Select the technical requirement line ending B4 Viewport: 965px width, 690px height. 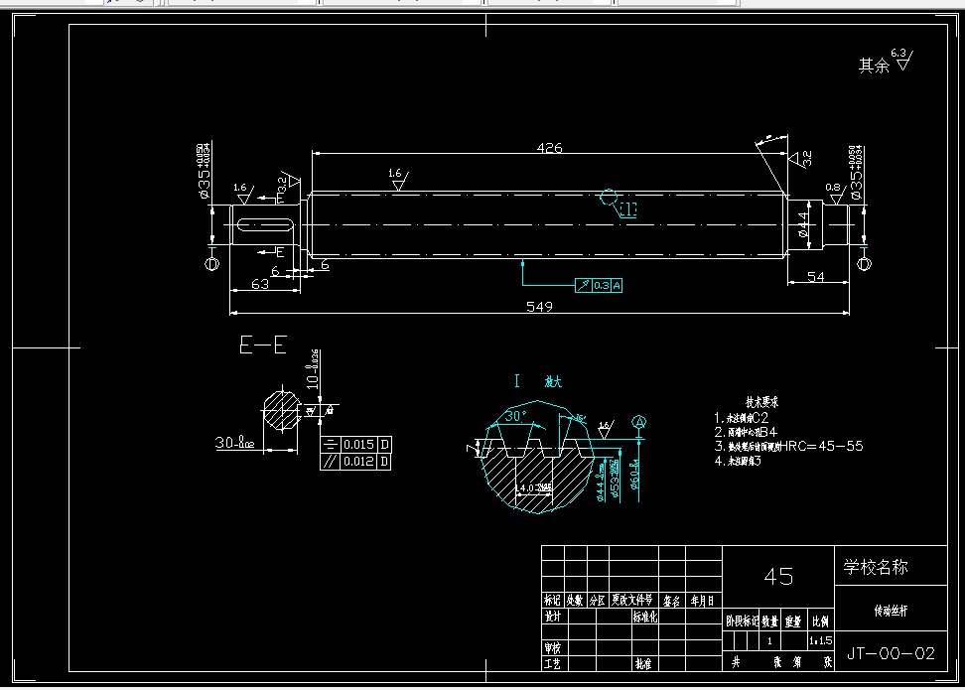746,432
